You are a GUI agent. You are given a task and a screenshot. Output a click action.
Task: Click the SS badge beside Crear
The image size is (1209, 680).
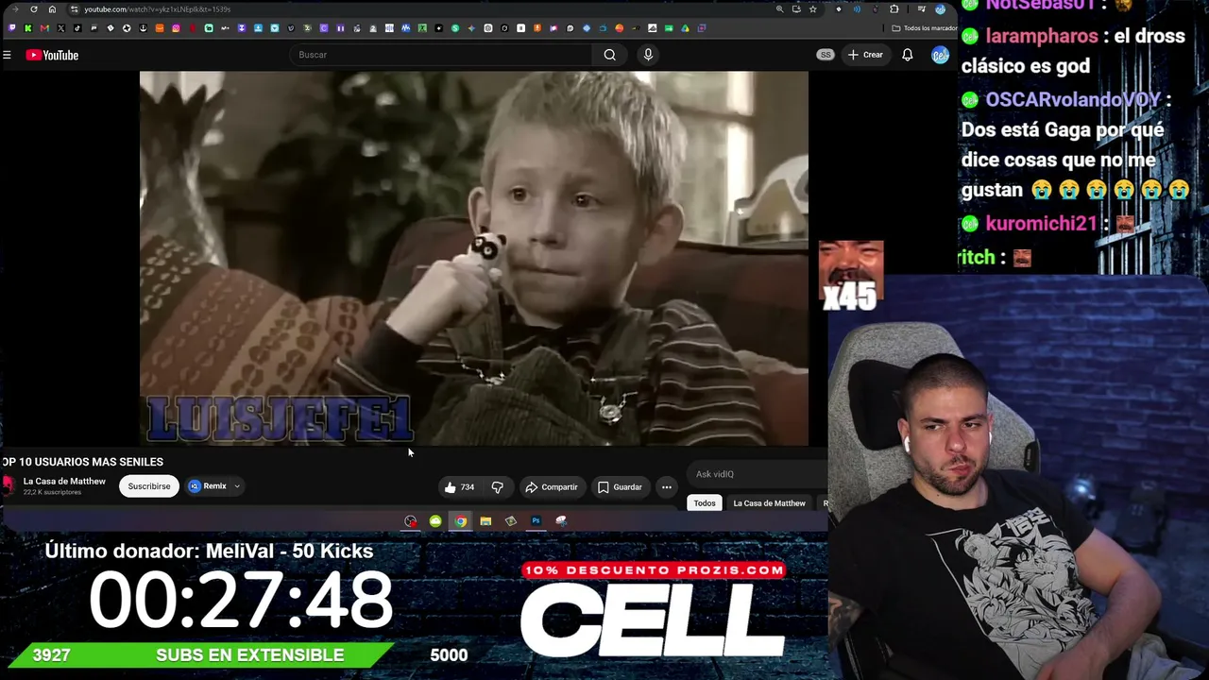(x=826, y=55)
